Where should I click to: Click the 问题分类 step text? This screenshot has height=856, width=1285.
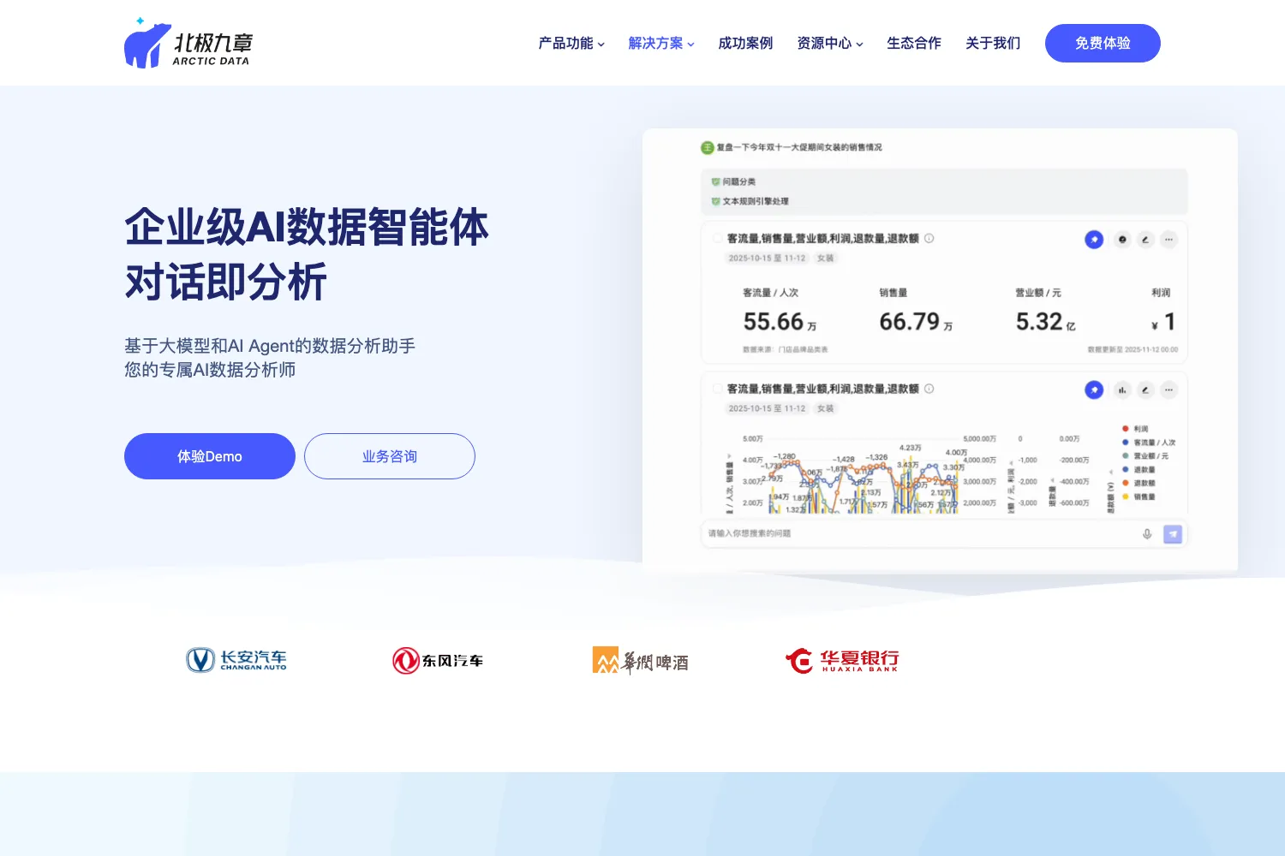pyautogui.click(x=738, y=181)
